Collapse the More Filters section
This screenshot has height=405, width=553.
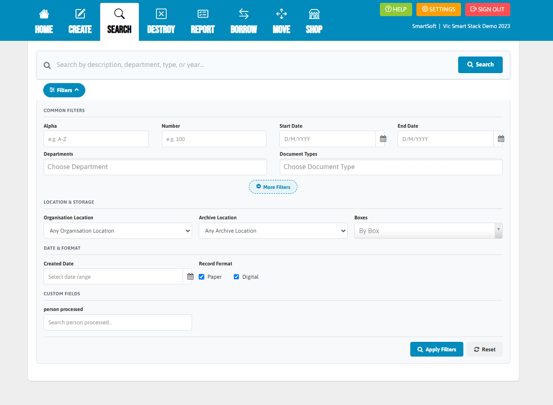click(x=273, y=187)
